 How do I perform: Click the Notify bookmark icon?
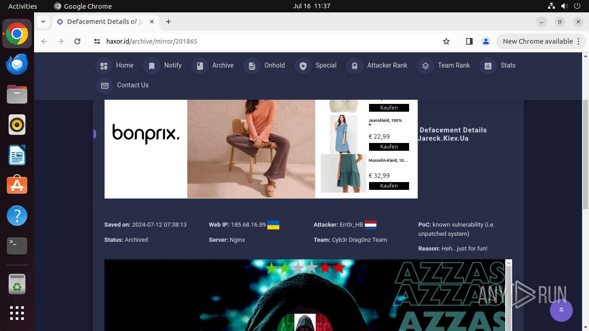coord(151,66)
